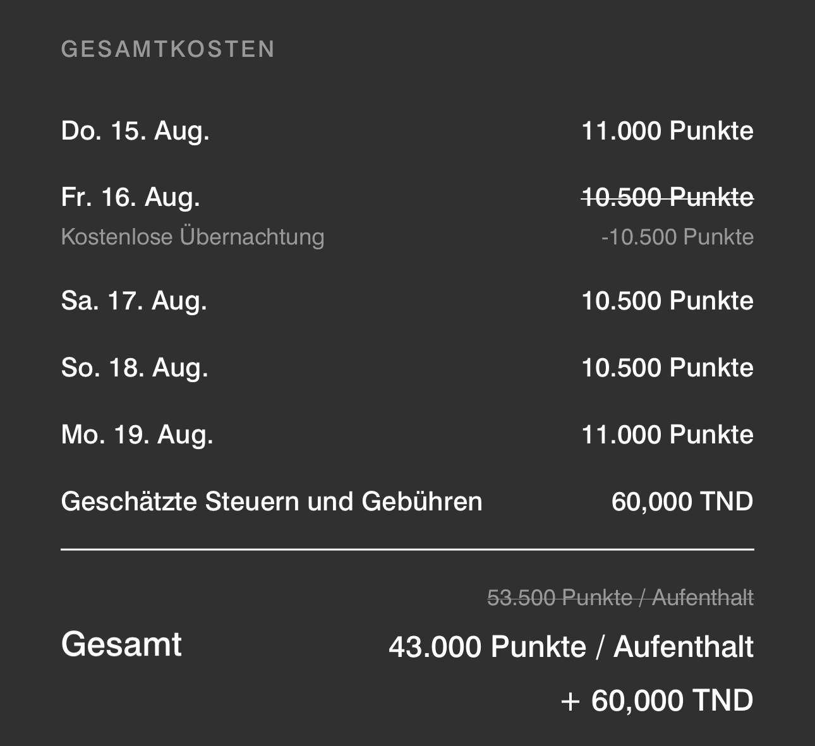Click Geschätzte Steuern und Gebühren label
The height and width of the screenshot is (746, 815).
(x=272, y=502)
